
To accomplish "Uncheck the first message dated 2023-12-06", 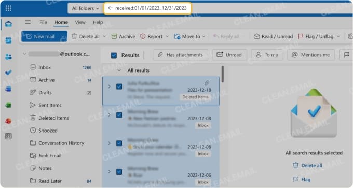I will pos(119,143).
